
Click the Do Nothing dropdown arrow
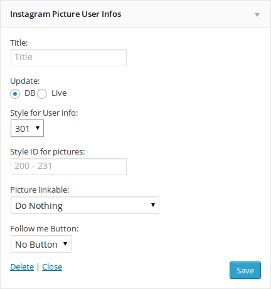[153, 205]
